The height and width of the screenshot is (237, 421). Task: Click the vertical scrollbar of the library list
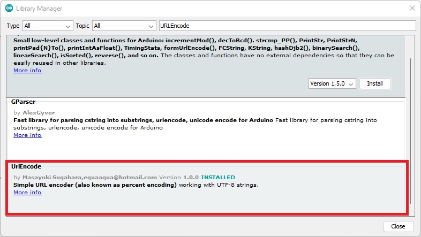click(x=411, y=128)
